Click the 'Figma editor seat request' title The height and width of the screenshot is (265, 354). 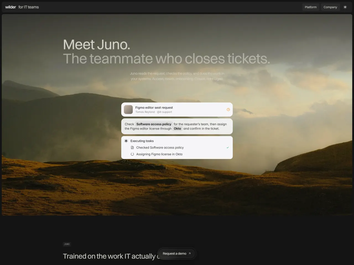point(154,108)
